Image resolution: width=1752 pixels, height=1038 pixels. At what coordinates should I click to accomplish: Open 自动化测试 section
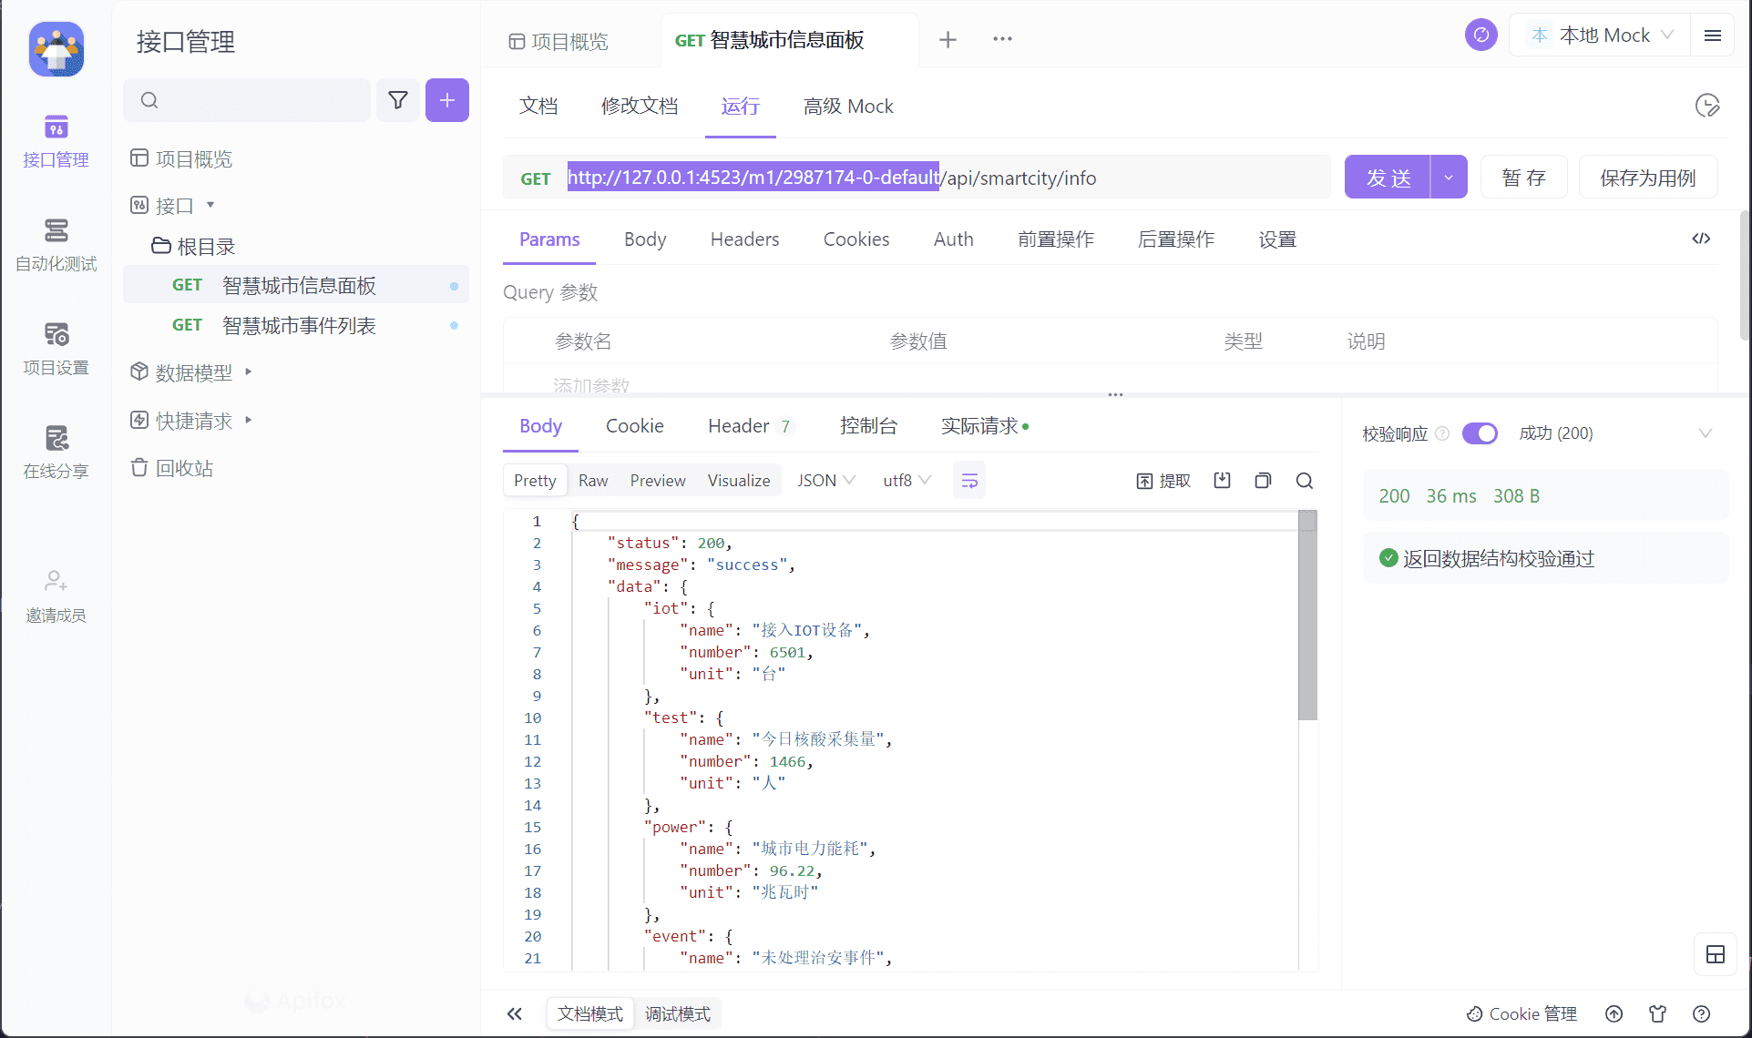(56, 246)
